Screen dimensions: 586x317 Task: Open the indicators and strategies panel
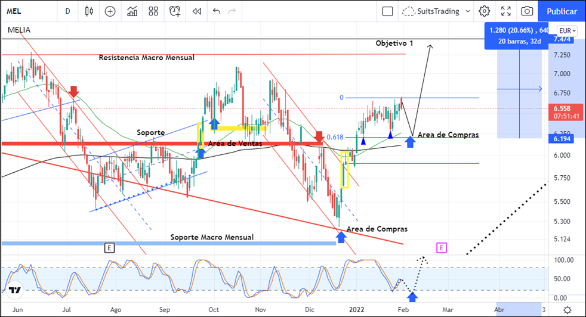(x=132, y=11)
